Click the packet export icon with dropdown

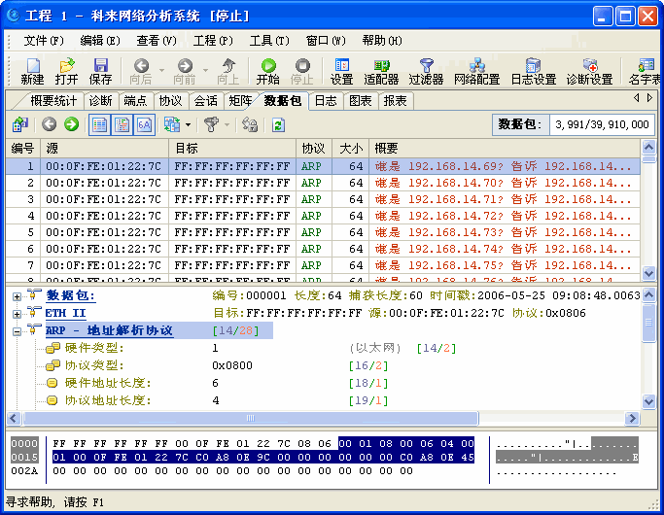(x=171, y=124)
